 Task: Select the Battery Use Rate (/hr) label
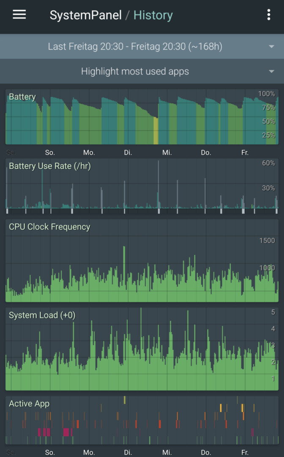(x=50, y=166)
